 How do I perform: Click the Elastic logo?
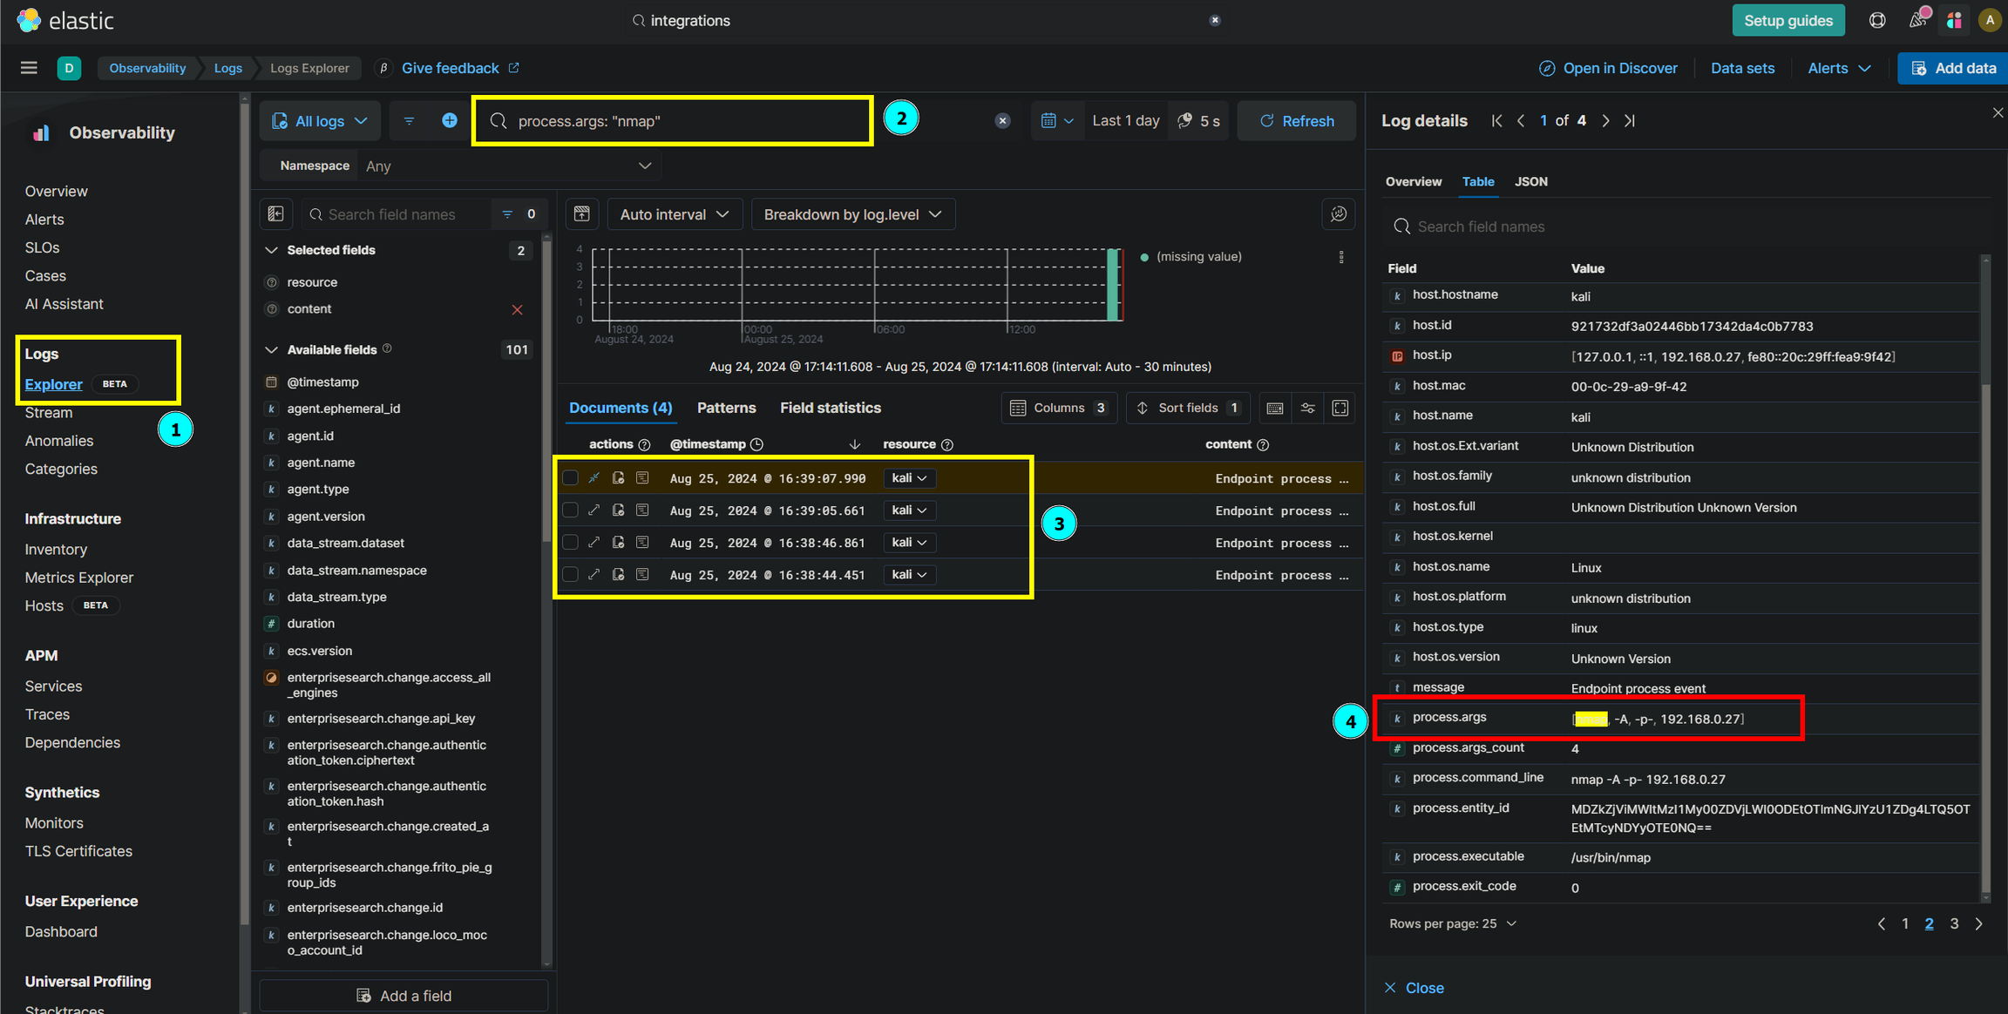(65, 20)
